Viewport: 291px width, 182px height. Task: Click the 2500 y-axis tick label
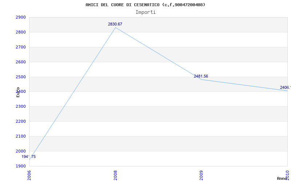click(x=21, y=77)
